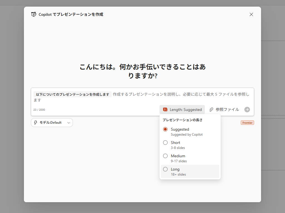Click the paperclip reference file icon
This screenshot has width=285, height=213.
pyautogui.click(x=211, y=110)
